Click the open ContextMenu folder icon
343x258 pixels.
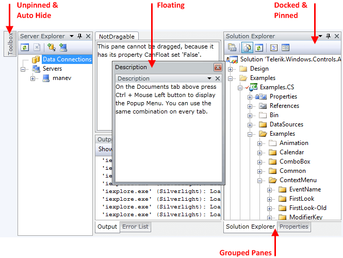tap(273, 180)
